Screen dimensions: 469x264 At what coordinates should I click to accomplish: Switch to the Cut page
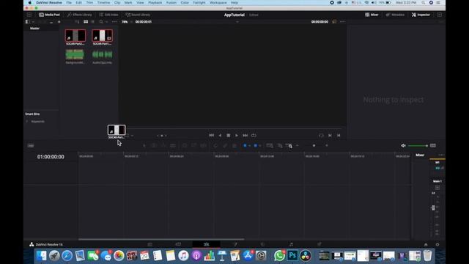pyautogui.click(x=178, y=244)
